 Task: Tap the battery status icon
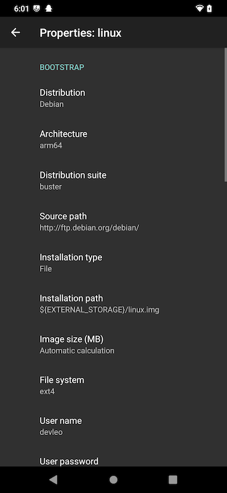tap(209, 9)
